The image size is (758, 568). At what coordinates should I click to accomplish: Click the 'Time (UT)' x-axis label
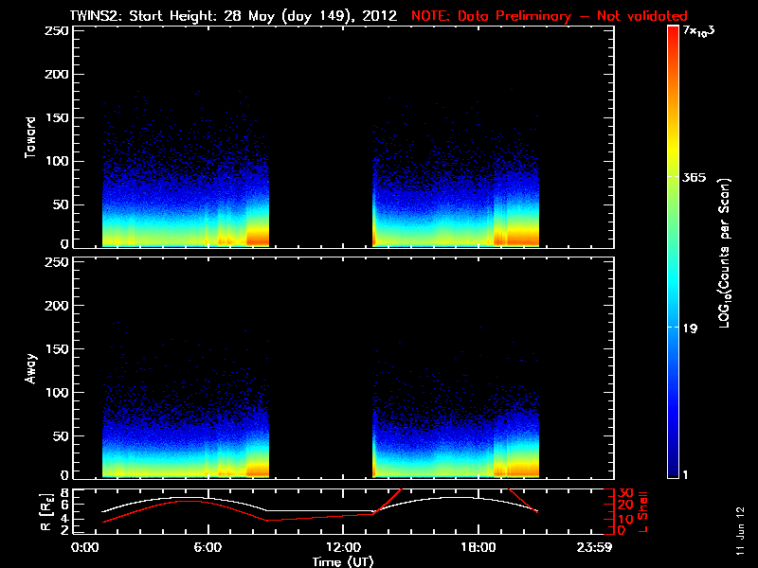(x=343, y=561)
